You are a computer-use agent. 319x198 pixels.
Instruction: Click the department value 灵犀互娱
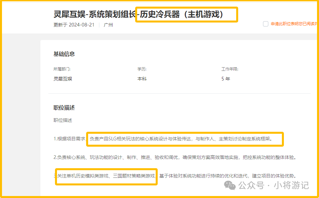(63, 79)
